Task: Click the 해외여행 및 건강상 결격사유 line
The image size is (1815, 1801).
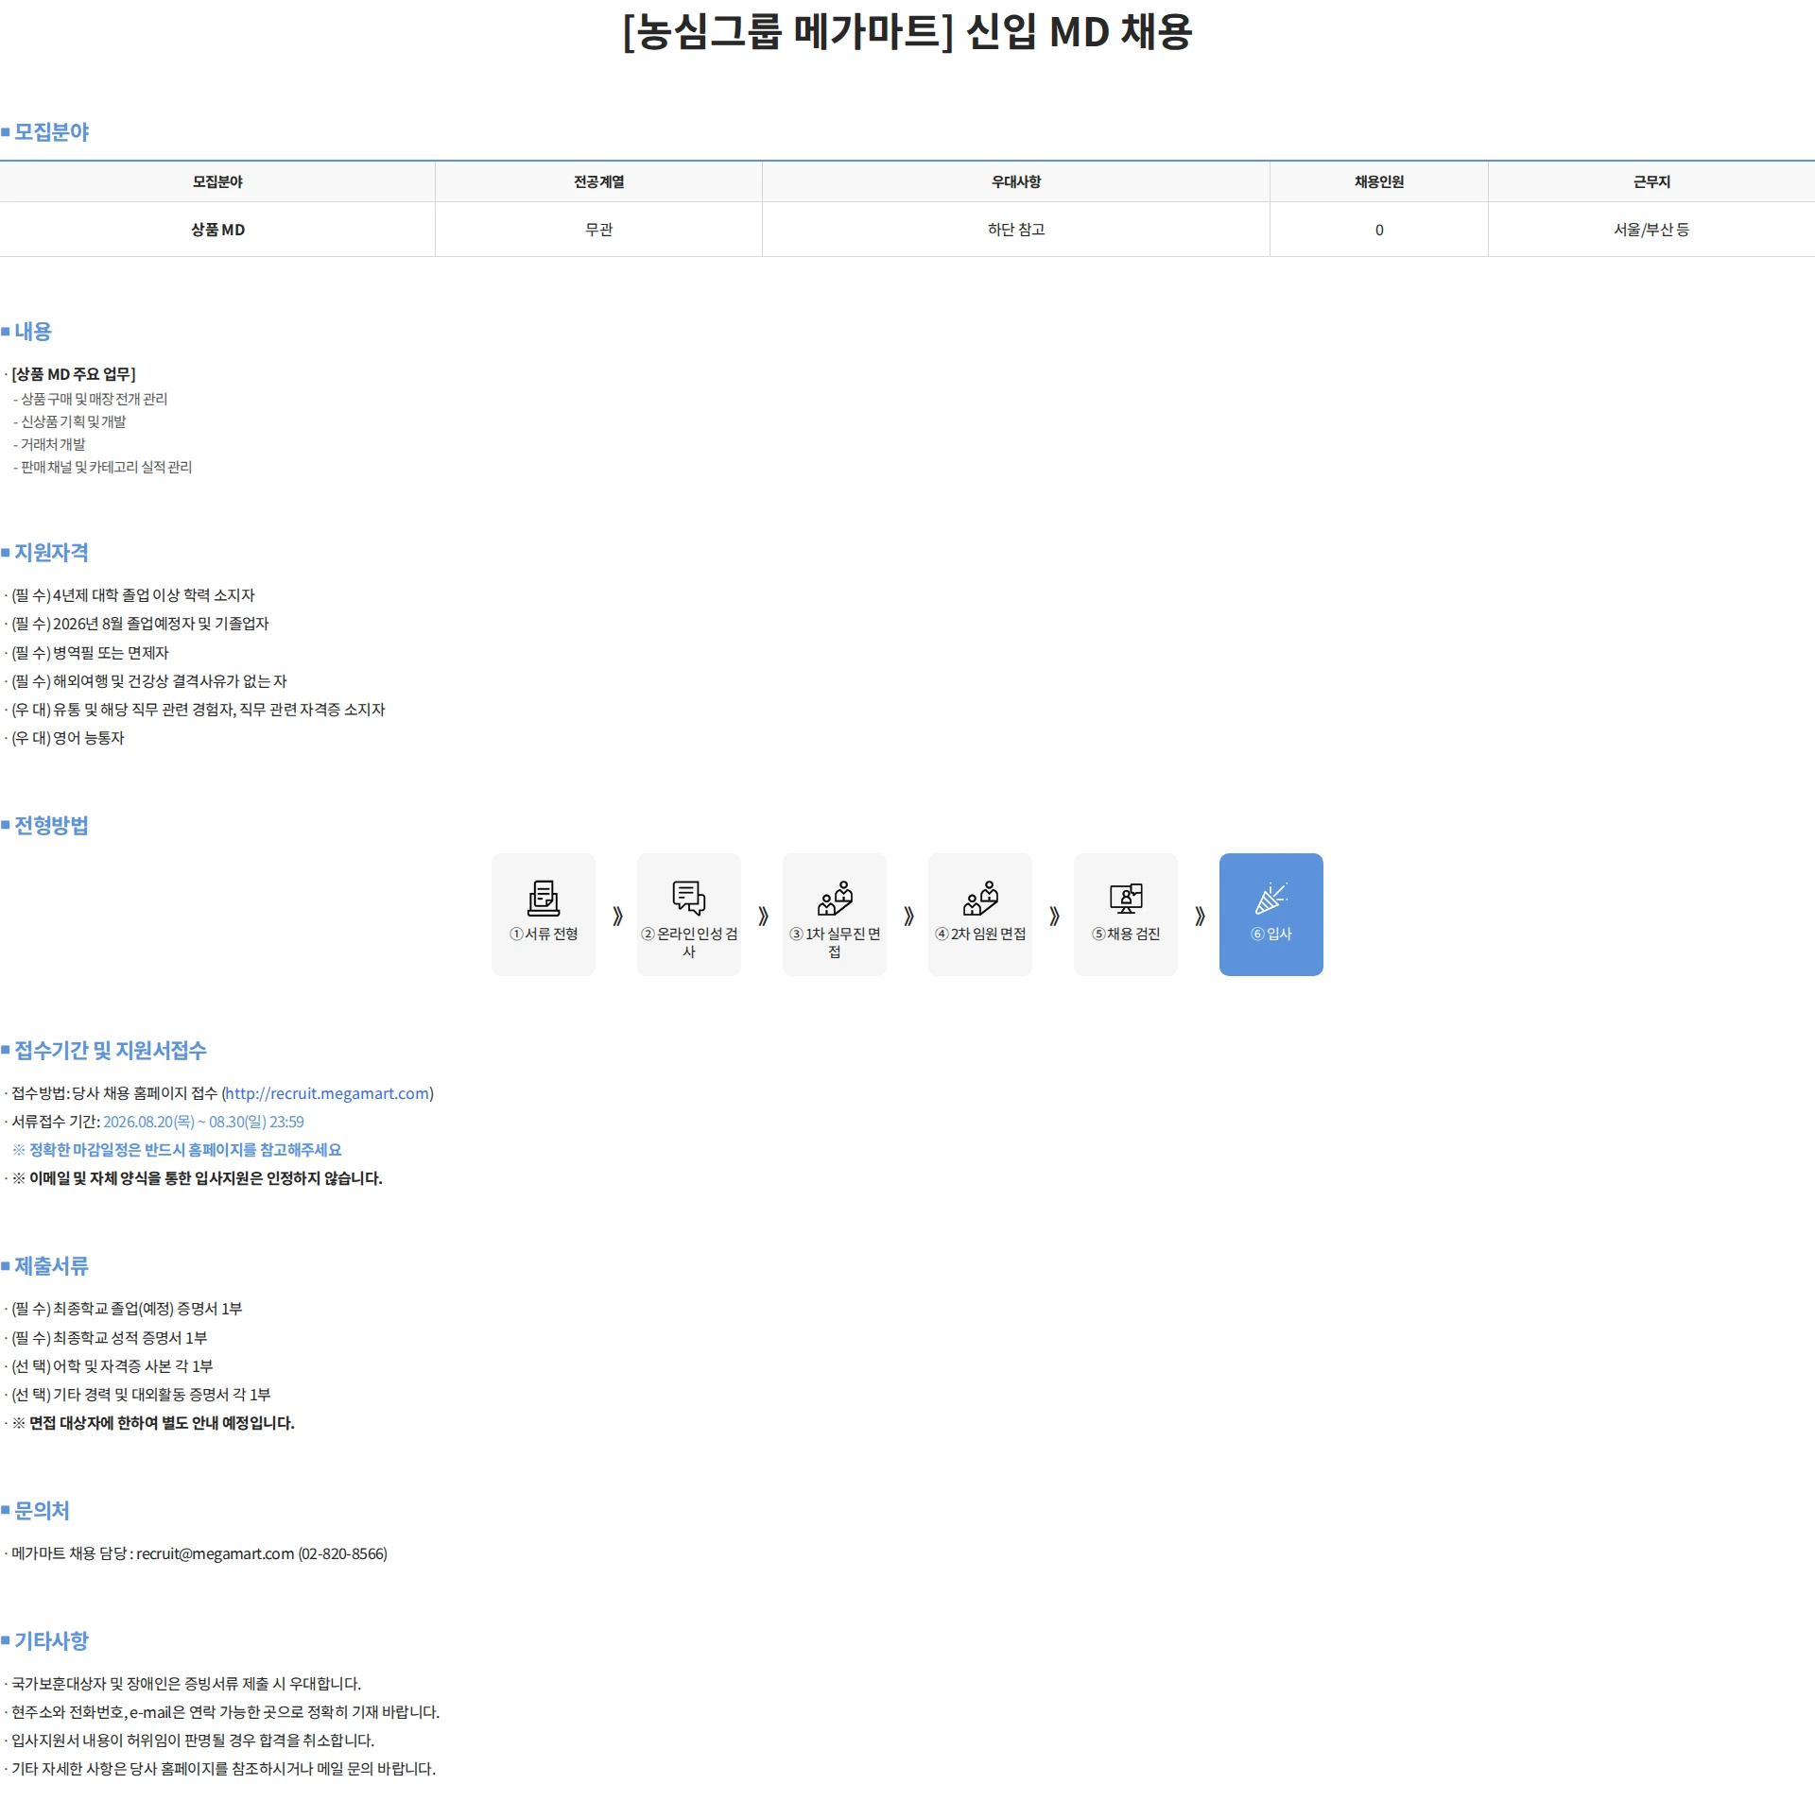Action: tap(148, 681)
